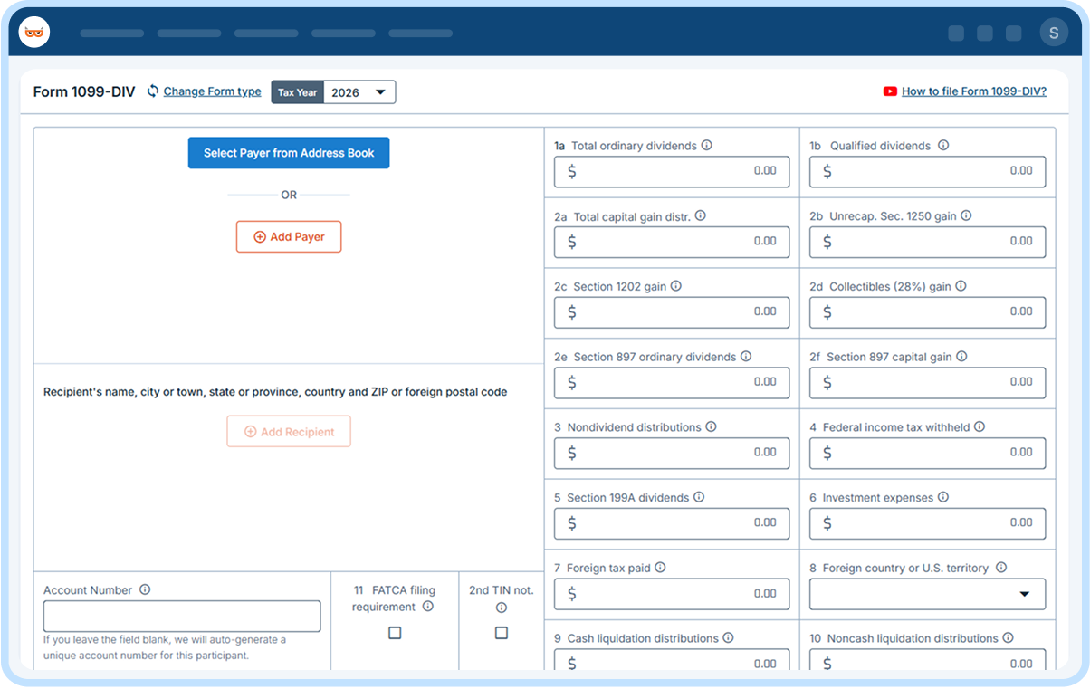Click the 2e Section 897 ordinary dividends field
The image size is (1090, 689).
[x=672, y=382]
